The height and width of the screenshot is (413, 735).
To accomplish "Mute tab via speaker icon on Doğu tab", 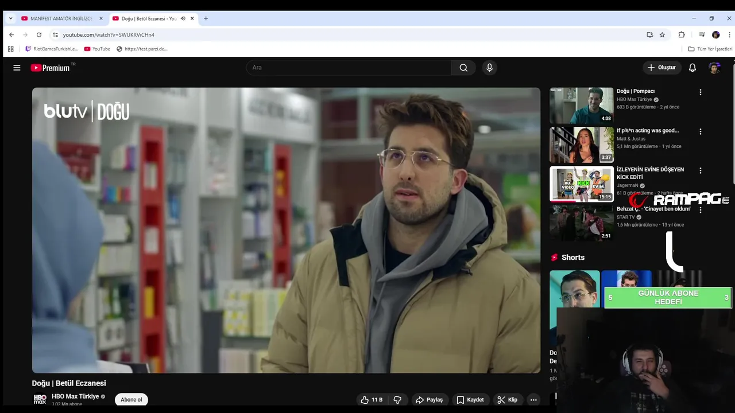I will pyautogui.click(x=183, y=18).
